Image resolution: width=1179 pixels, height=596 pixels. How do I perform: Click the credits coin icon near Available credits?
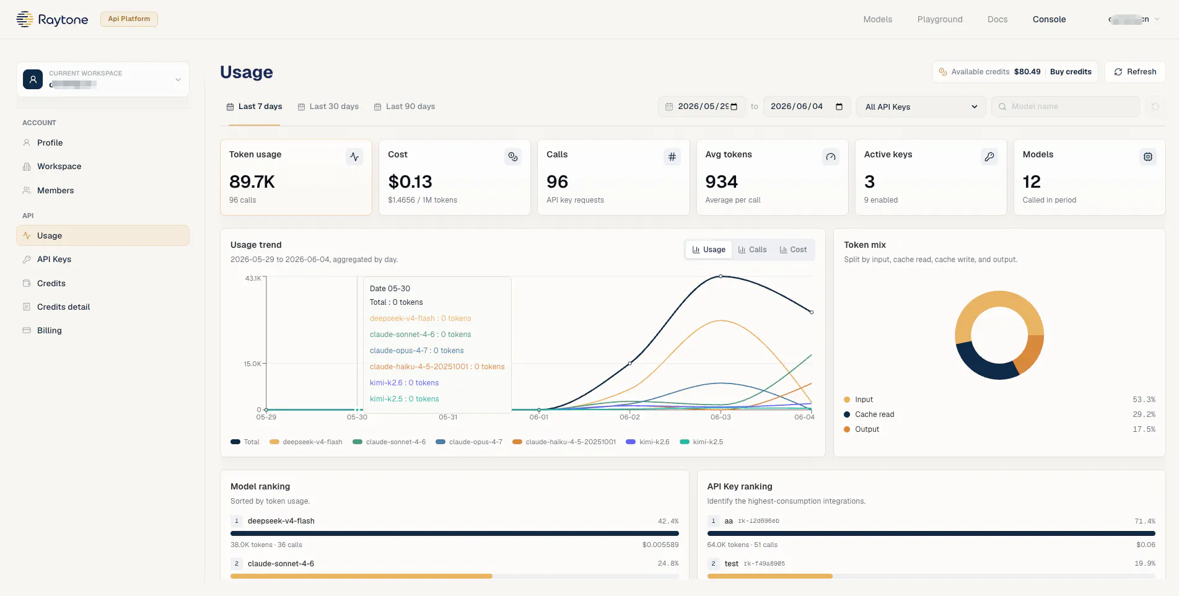943,72
